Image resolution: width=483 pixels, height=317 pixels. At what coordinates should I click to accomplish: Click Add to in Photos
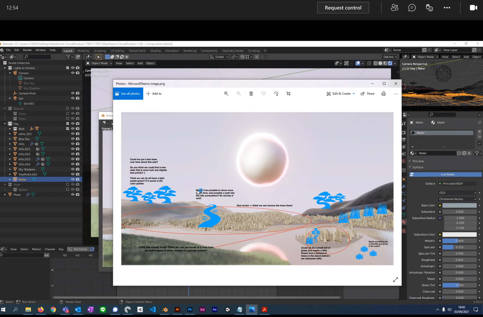tap(154, 94)
